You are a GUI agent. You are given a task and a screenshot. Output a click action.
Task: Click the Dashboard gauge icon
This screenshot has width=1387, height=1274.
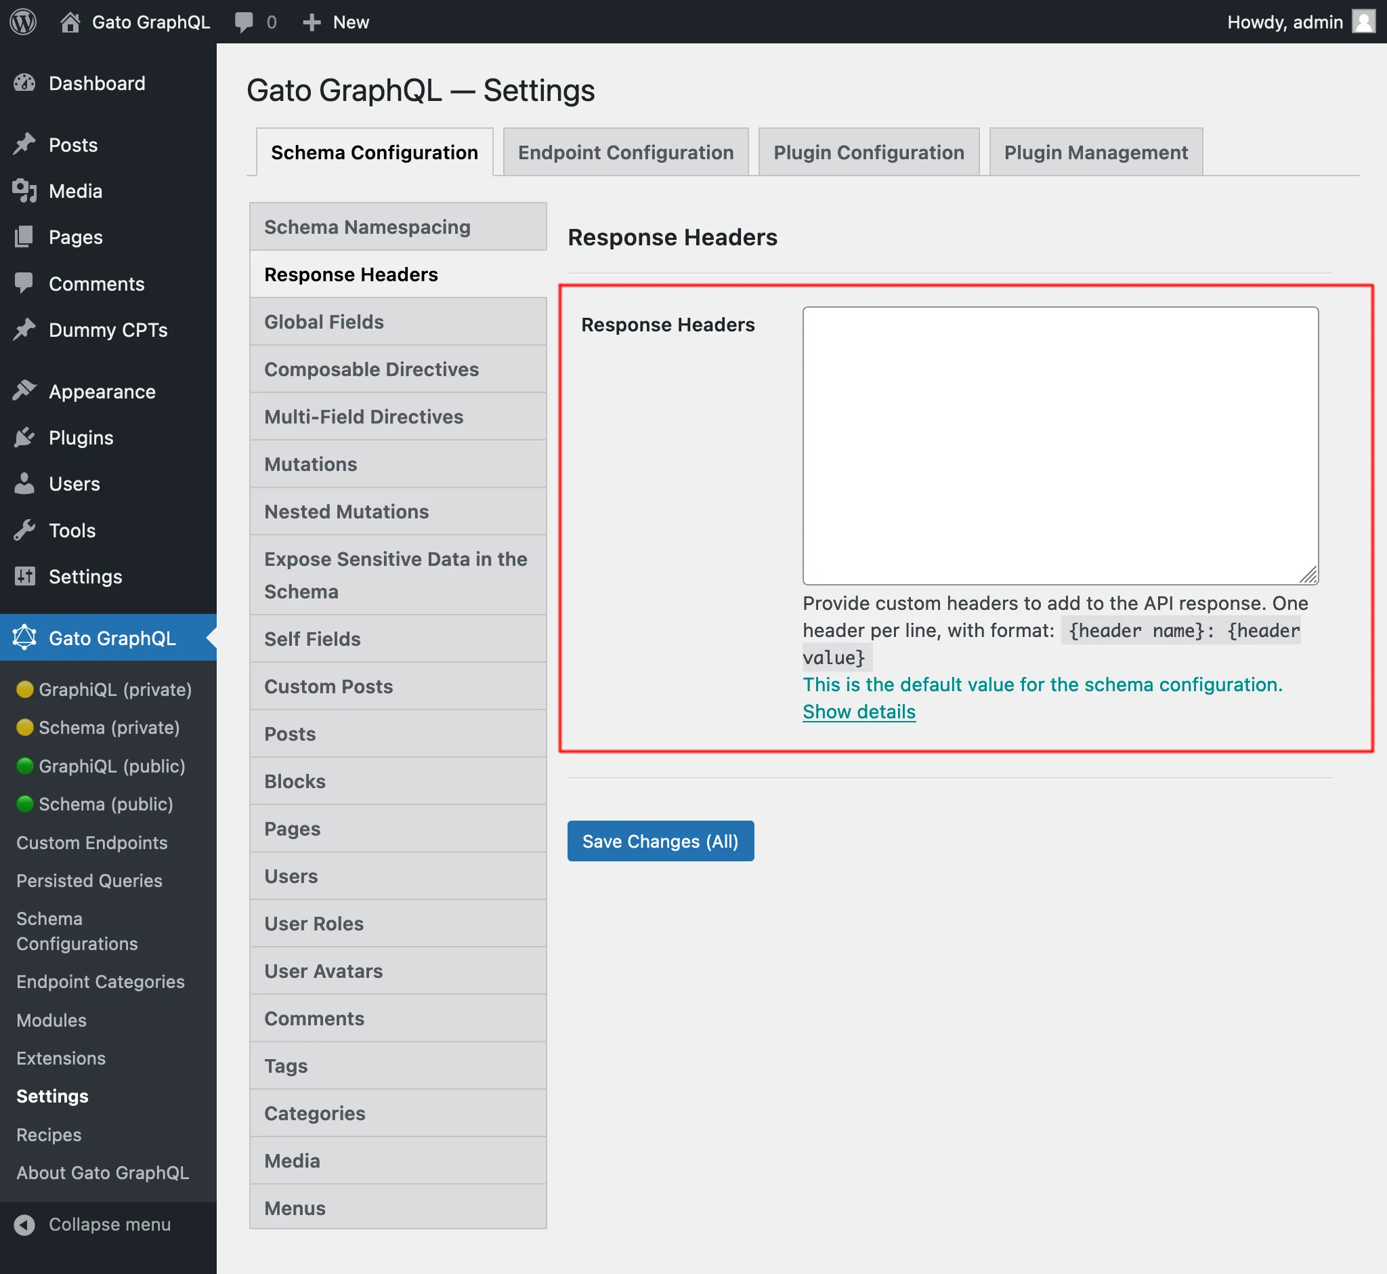tap(24, 83)
